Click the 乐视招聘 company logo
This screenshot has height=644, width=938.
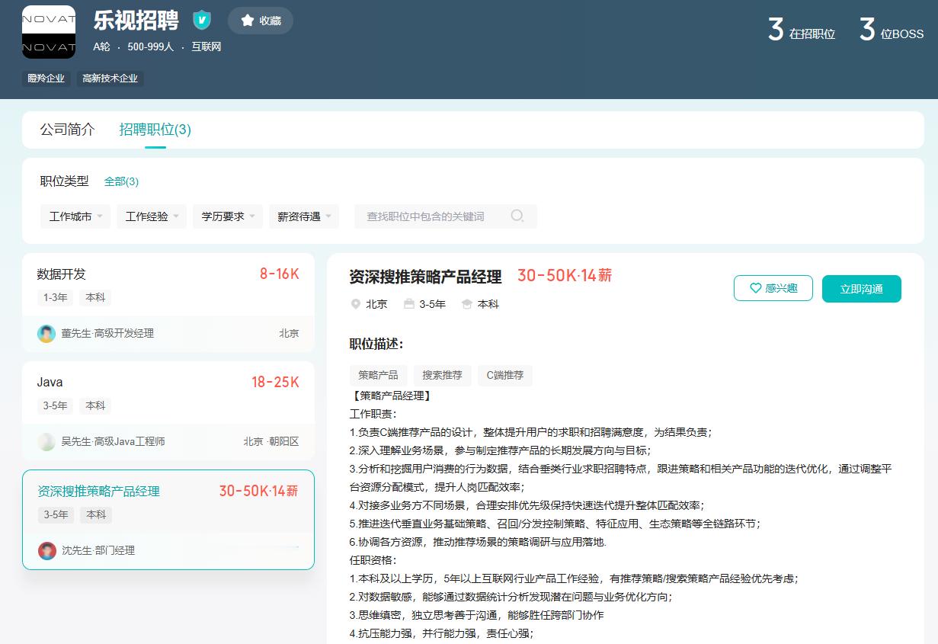tap(49, 32)
